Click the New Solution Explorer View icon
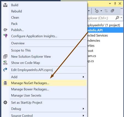This screenshot has height=117, width=124. point(5,57)
